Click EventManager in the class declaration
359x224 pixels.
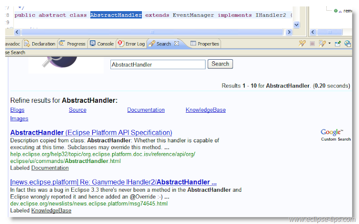point(193,15)
